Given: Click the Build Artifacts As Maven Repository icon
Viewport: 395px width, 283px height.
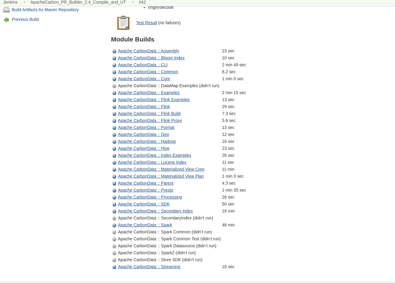Looking at the screenshot, I should pyautogui.click(x=6, y=10).
